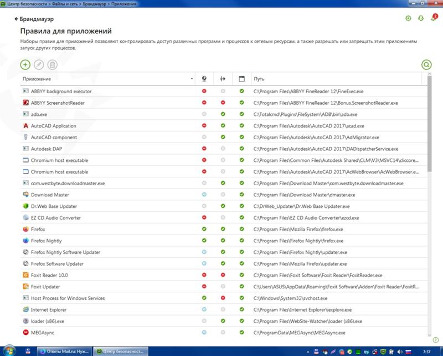Toggle network status for Download Master
Screen dimensions: 443x356
coord(204,195)
